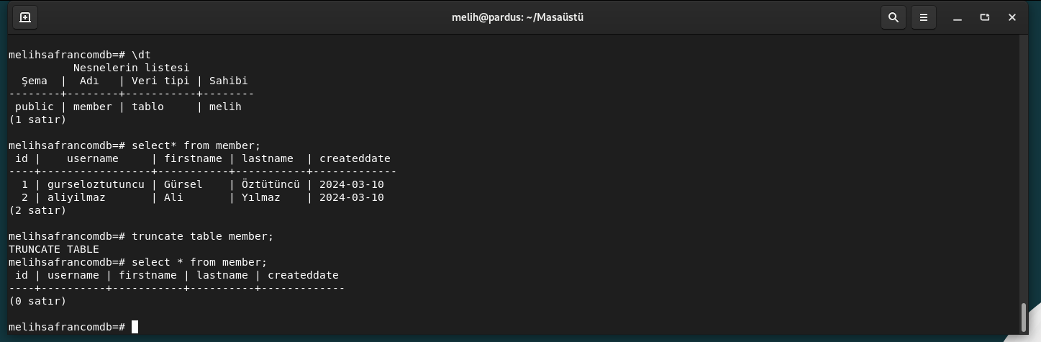Click the '\dt' command text
The width and height of the screenshot is (1041, 342).
click(141, 55)
